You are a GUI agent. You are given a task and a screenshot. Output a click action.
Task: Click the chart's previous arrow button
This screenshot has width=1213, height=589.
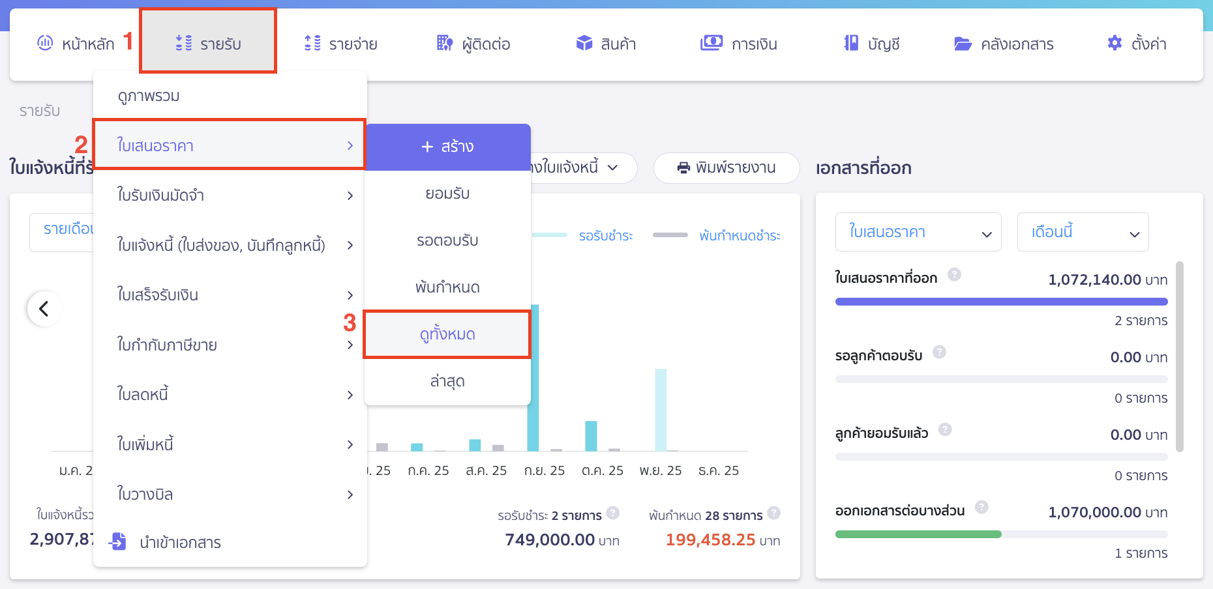point(44,308)
